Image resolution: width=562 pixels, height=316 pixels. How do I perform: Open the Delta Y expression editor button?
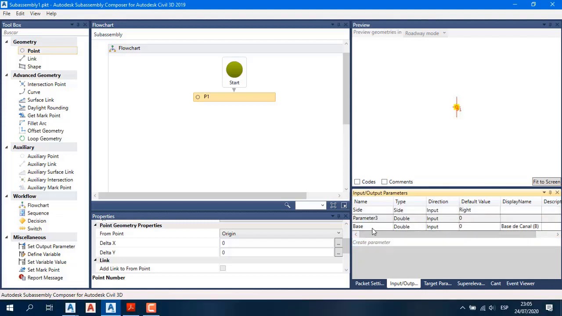338,253
